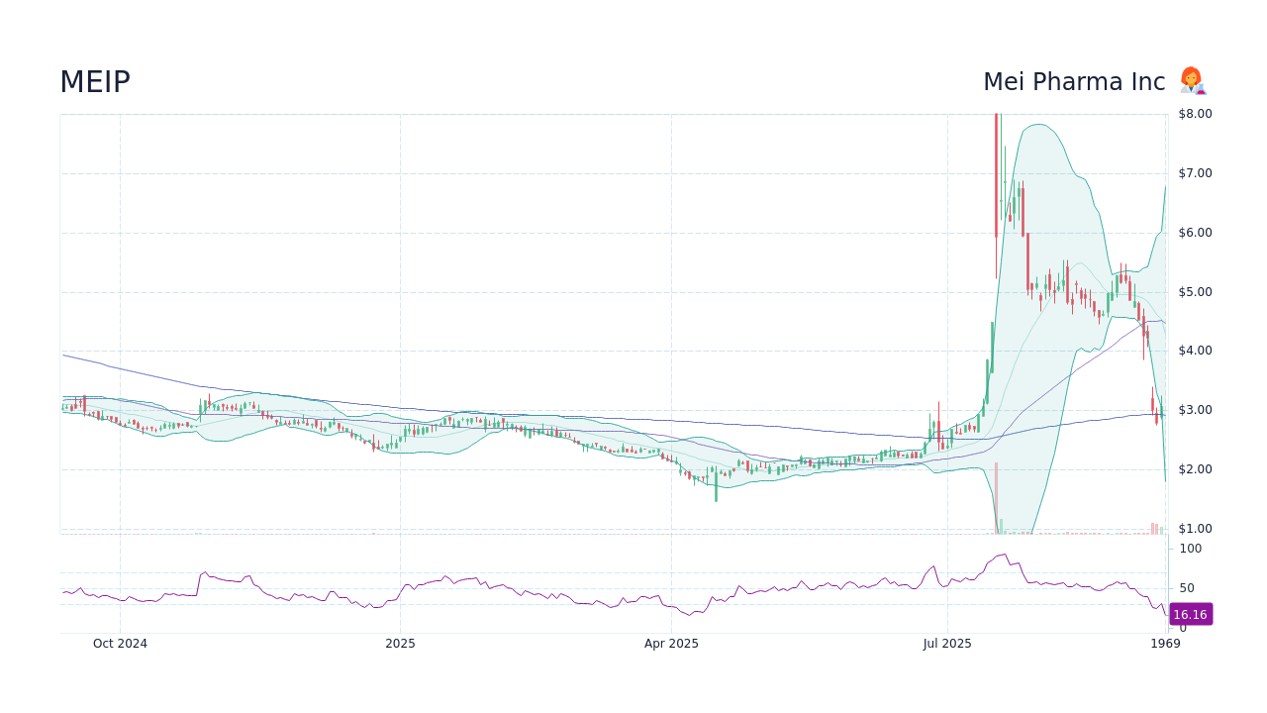Click the purple RSI value badge showing 16.16

click(x=1189, y=614)
